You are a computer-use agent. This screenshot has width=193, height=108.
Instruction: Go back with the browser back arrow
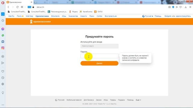[8, 7]
